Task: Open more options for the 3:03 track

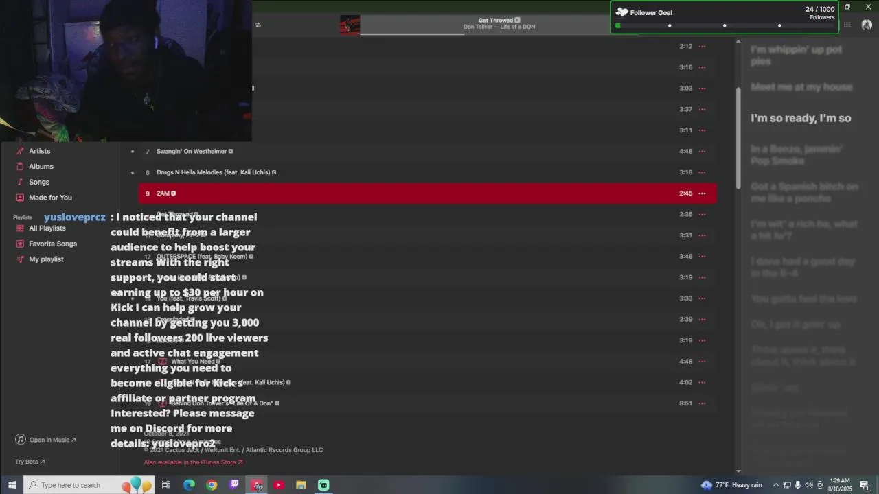Action: 702,89
